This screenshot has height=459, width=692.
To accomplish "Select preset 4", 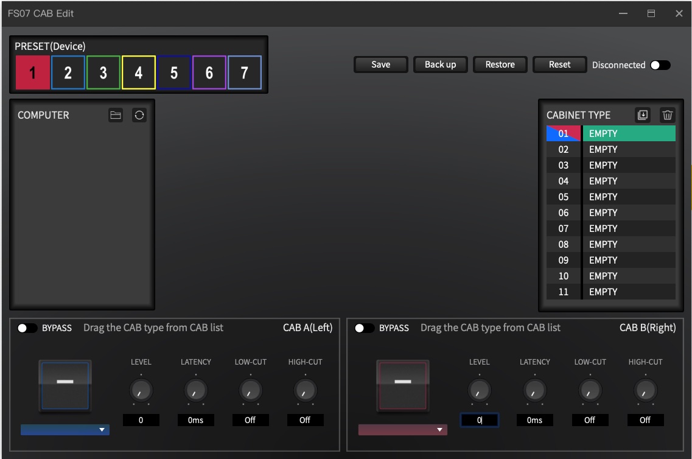I will point(139,72).
